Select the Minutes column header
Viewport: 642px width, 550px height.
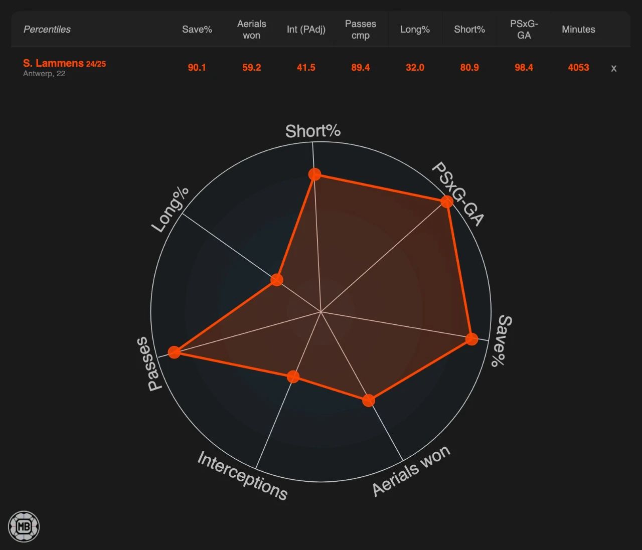pyautogui.click(x=578, y=30)
